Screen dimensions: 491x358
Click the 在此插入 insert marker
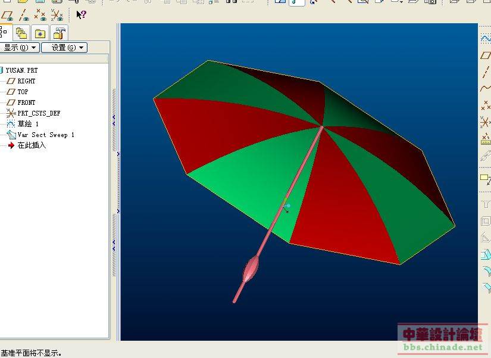[x=32, y=145]
